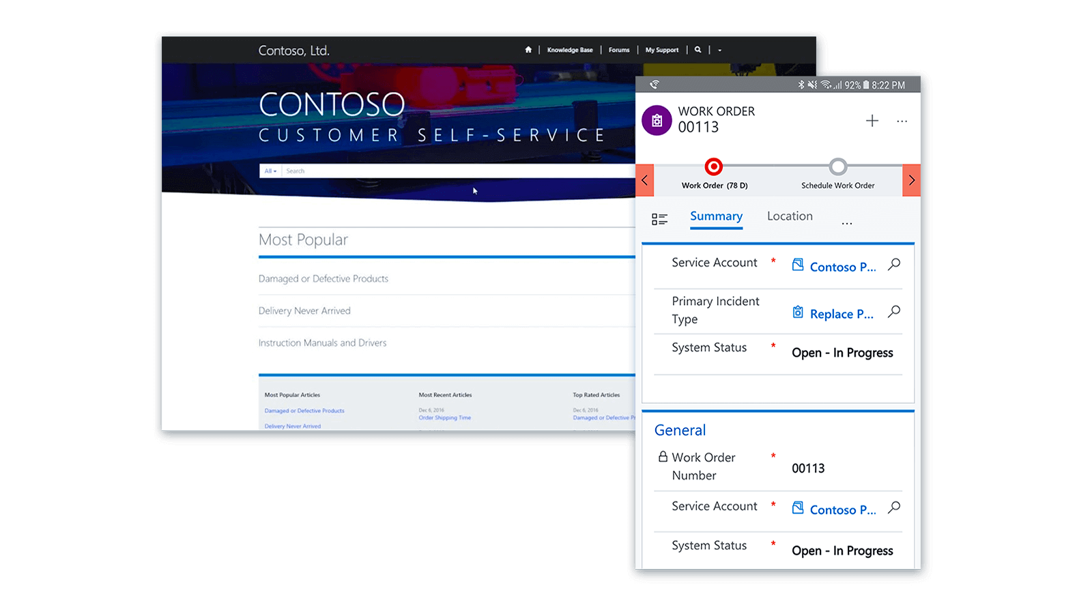Viewport: 1092px width, 614px height.
Task: Open the Forums navigation item
Action: 619,50
